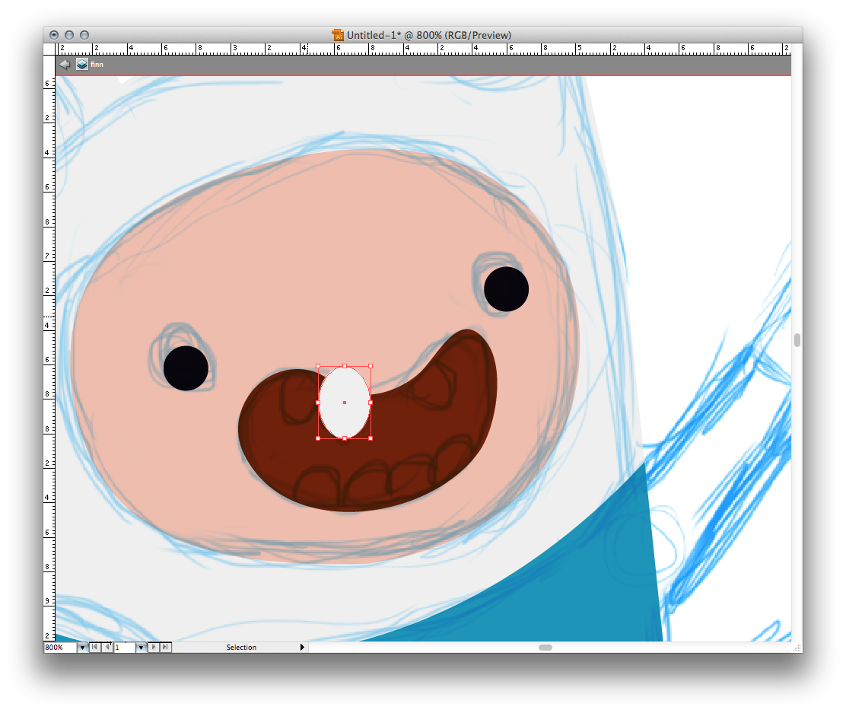
Task: Click the finn layer icon in isolation bar
Action: click(81, 65)
